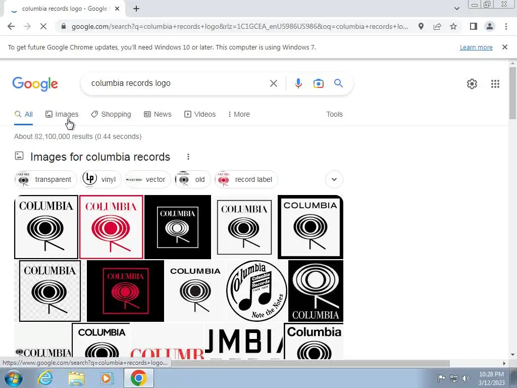
Task: Open the red logo on black thumbnail
Action: click(125, 291)
